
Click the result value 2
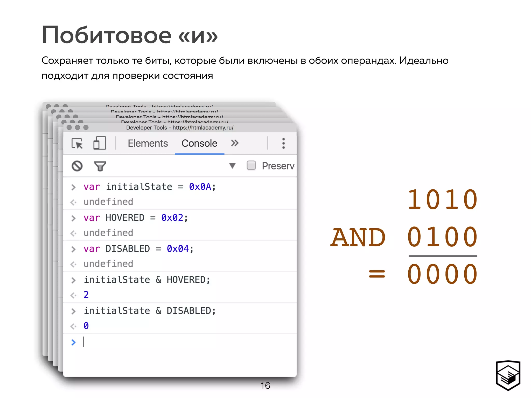[x=86, y=295]
